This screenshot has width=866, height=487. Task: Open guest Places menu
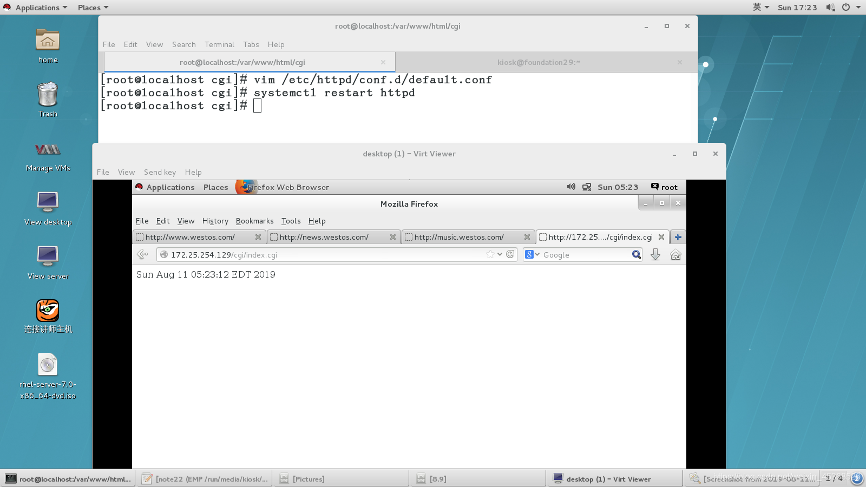(215, 187)
